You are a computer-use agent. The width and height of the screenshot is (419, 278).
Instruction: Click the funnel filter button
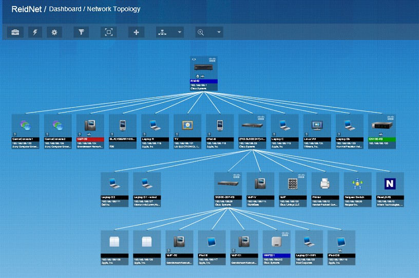tap(81, 32)
